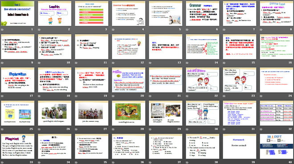Select the Shrek movie slide 28
The width and height of the screenshot is (294, 164).
[129, 113]
